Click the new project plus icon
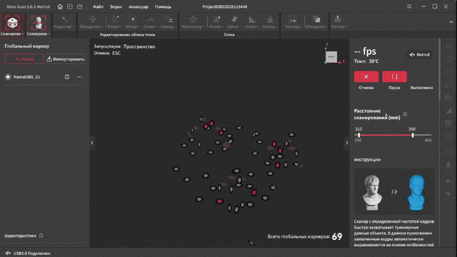This screenshot has height=257, width=457. [69, 7]
